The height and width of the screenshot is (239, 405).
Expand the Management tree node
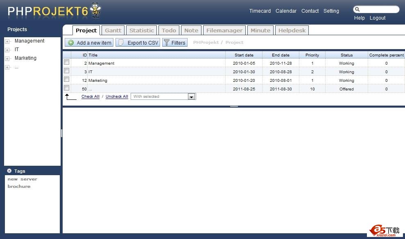7,41
